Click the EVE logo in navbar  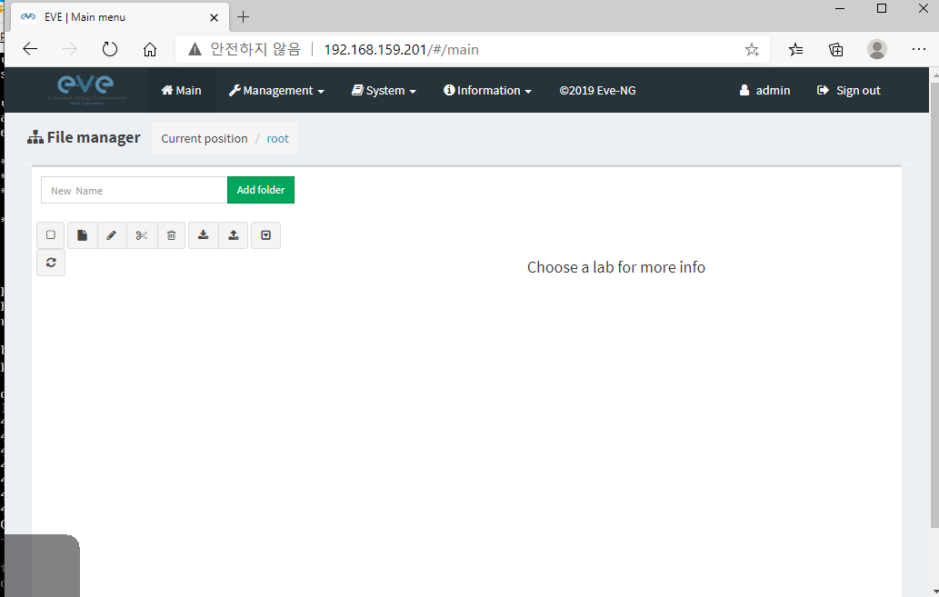pyautogui.click(x=87, y=90)
